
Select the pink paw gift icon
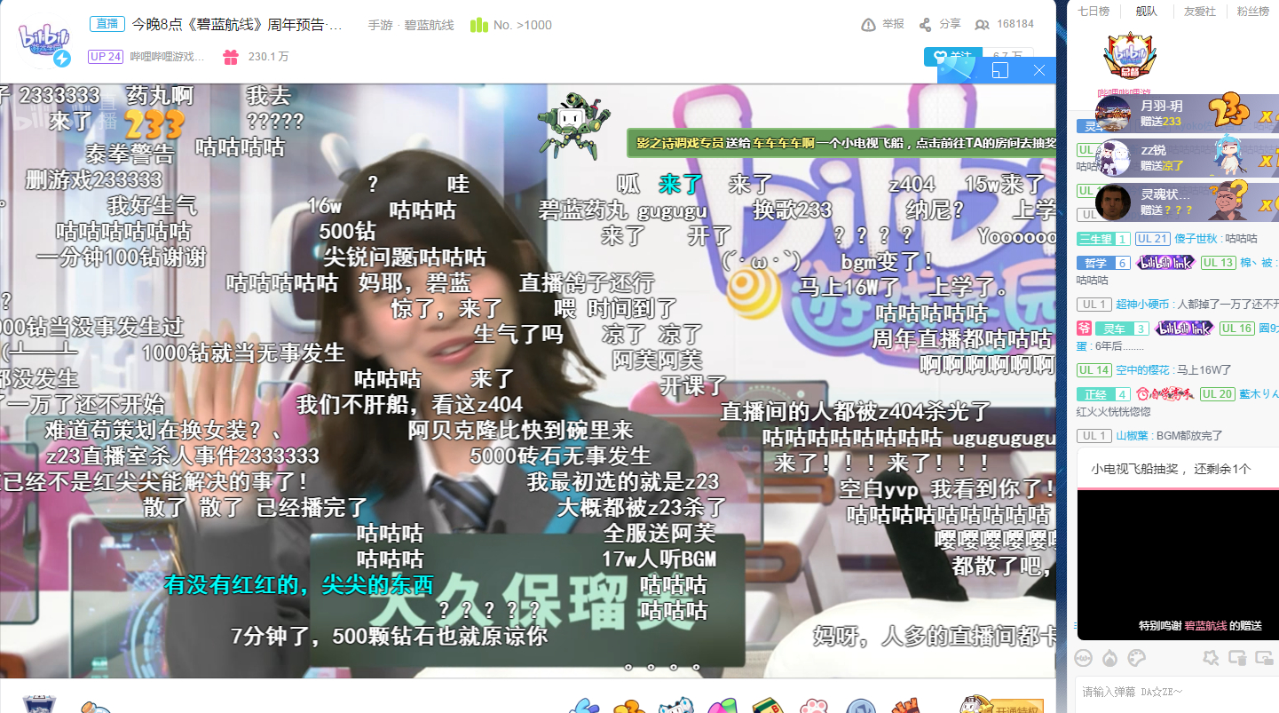click(813, 706)
